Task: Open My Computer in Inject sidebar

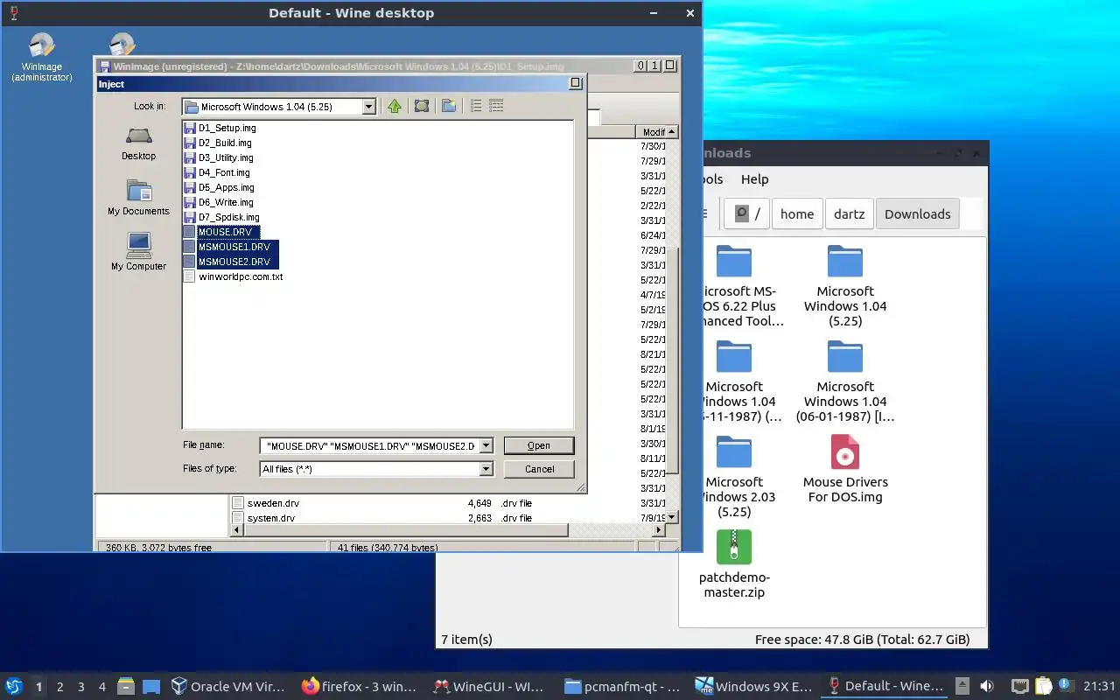Action: coord(139,253)
